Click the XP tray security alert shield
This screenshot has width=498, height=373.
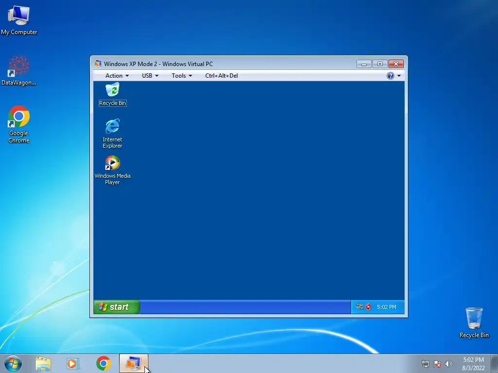368,307
